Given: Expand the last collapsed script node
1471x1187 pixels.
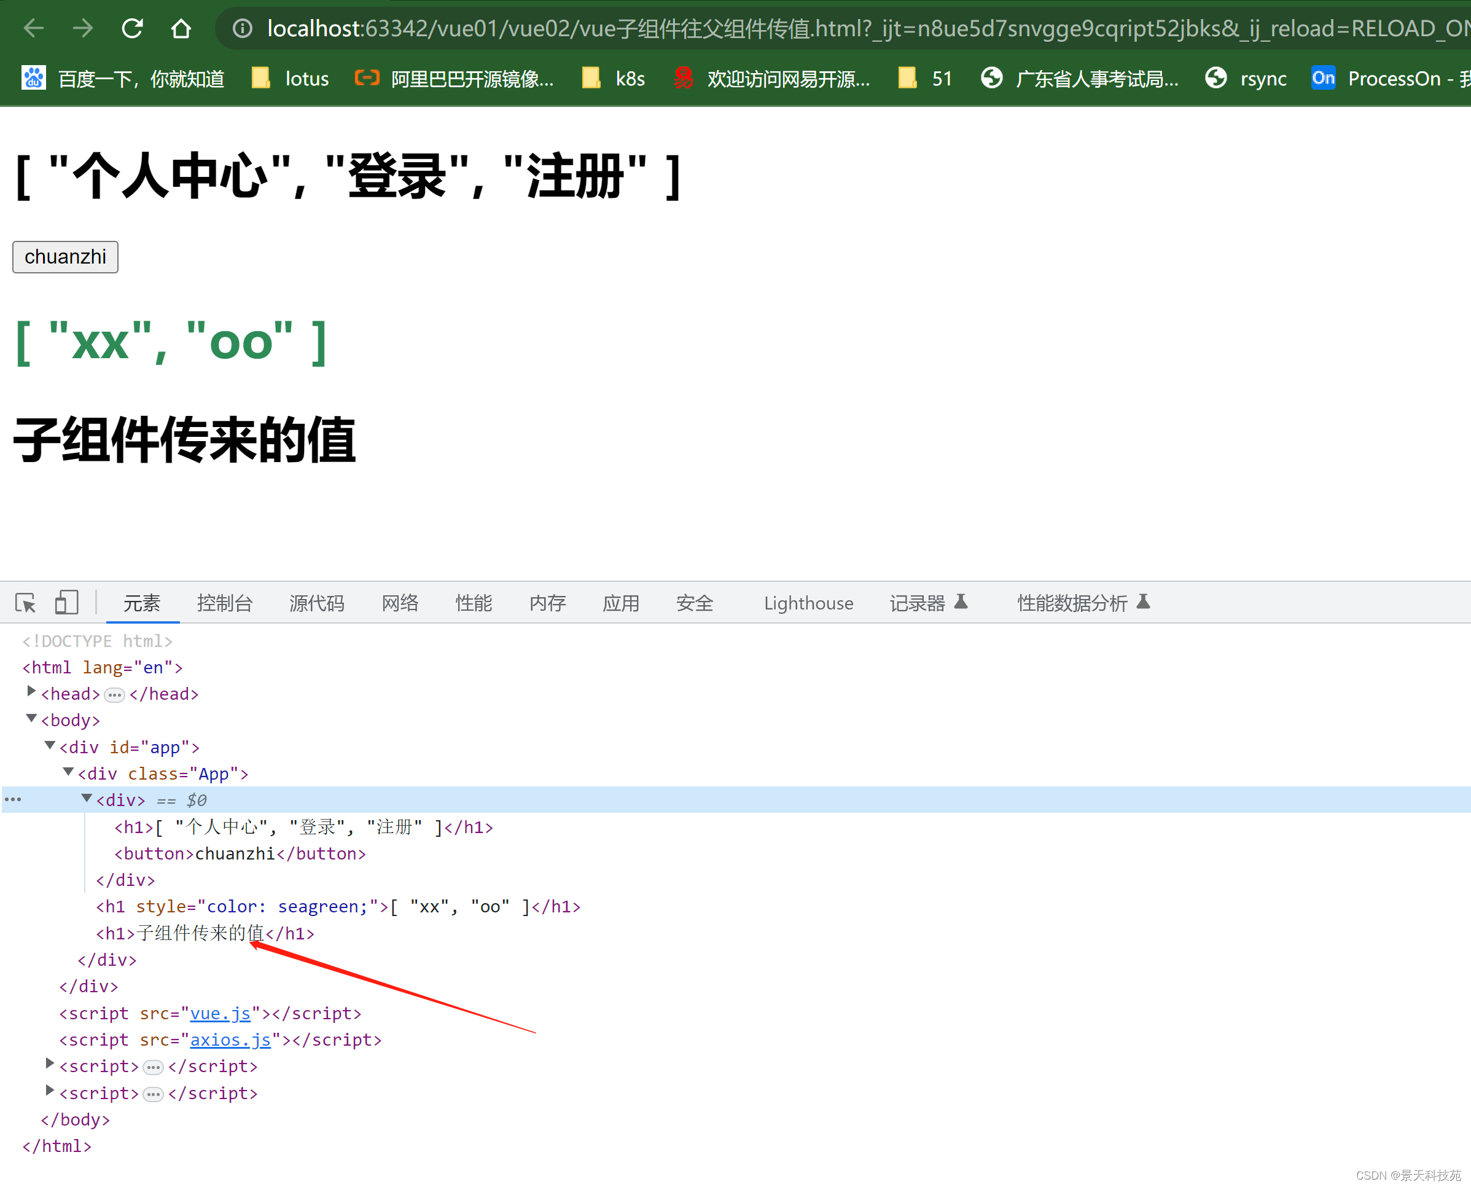Looking at the screenshot, I should (x=50, y=1091).
